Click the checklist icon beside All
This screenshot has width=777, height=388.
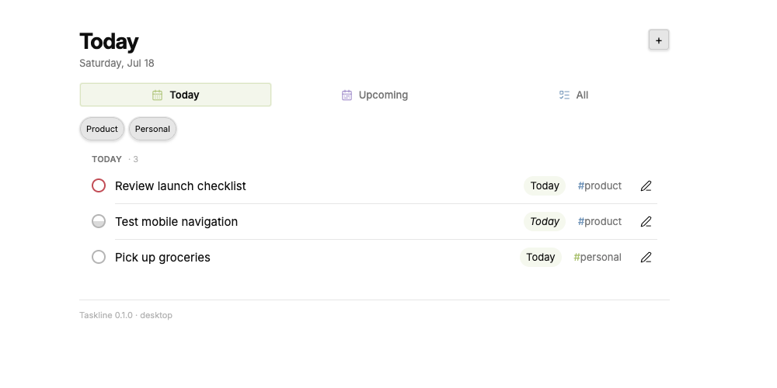click(x=564, y=95)
